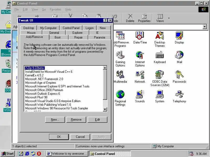Click the Task Scheduler tray icon
The width and height of the screenshot is (210, 157).
(191, 154)
